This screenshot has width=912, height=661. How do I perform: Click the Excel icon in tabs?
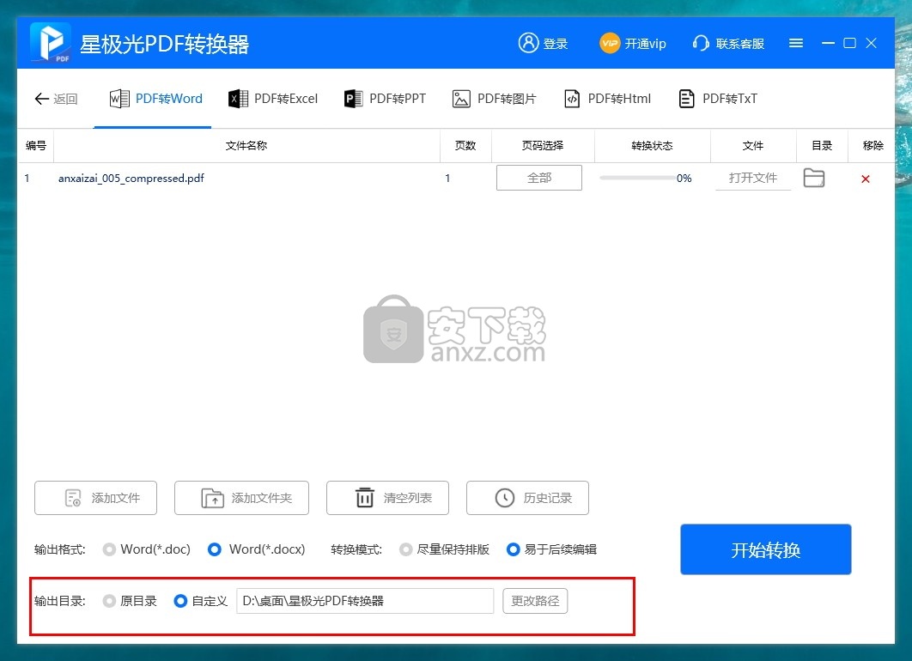tap(238, 99)
